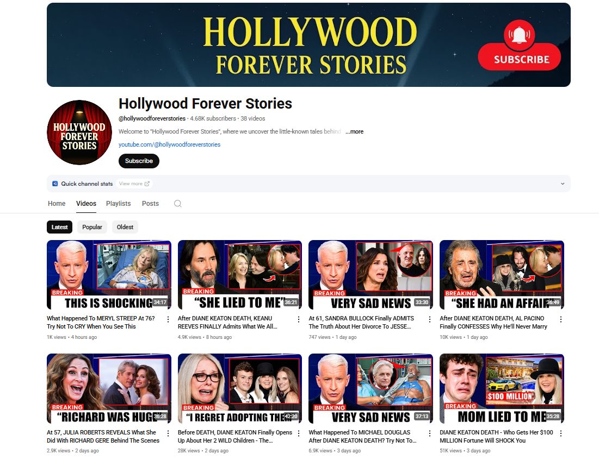Click the search icon in channel tabs

pos(177,204)
